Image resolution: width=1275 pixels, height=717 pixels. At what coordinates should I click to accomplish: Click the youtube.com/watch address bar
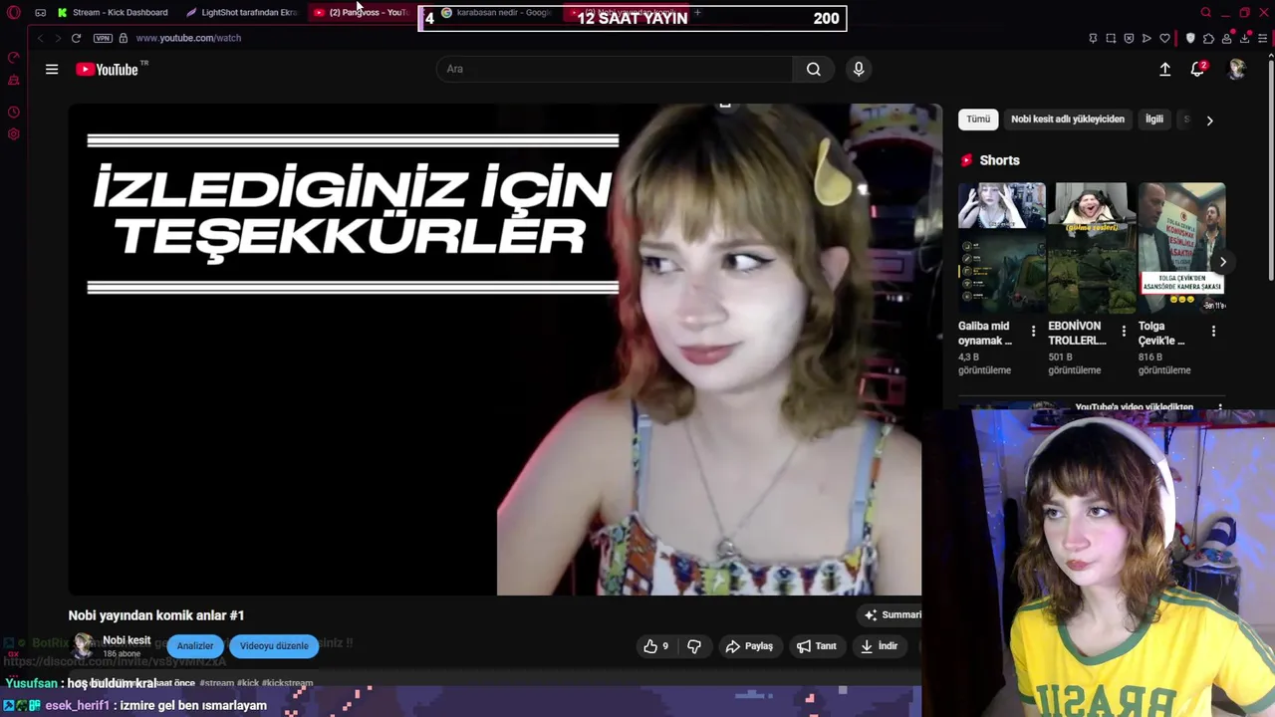tap(188, 38)
